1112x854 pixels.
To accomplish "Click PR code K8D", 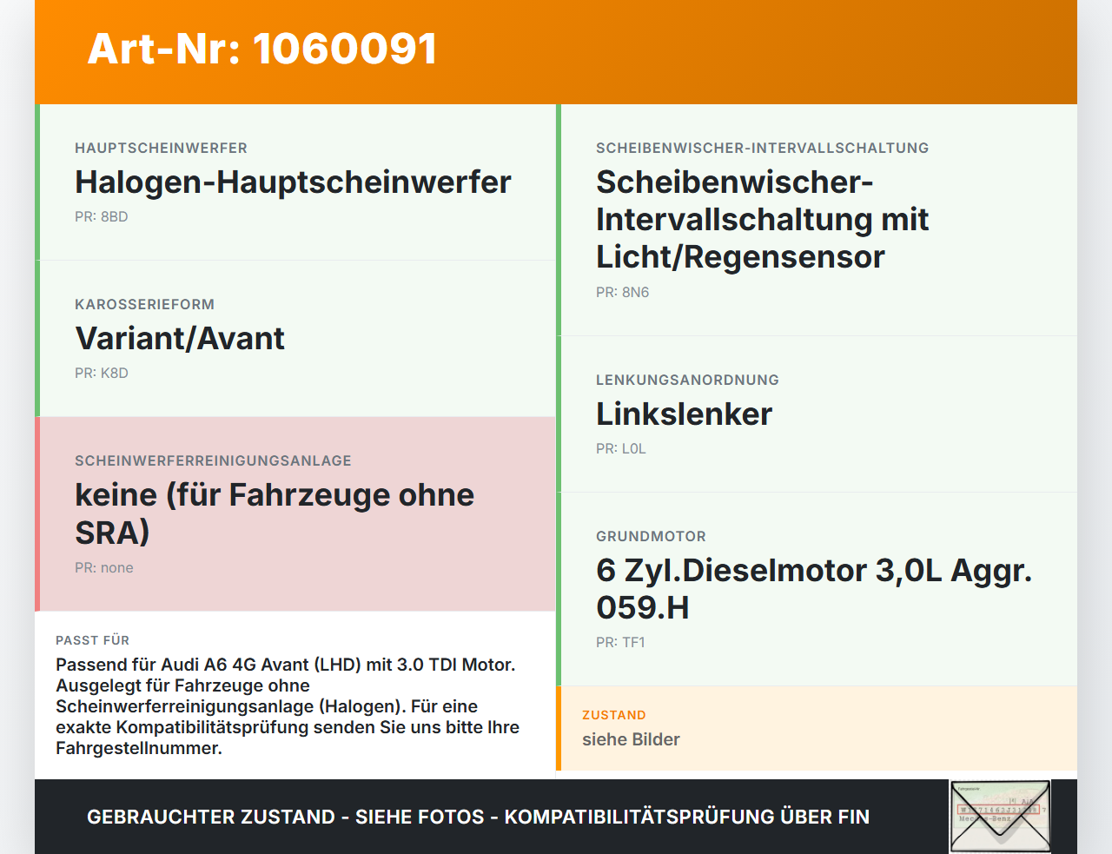I will tap(102, 373).
